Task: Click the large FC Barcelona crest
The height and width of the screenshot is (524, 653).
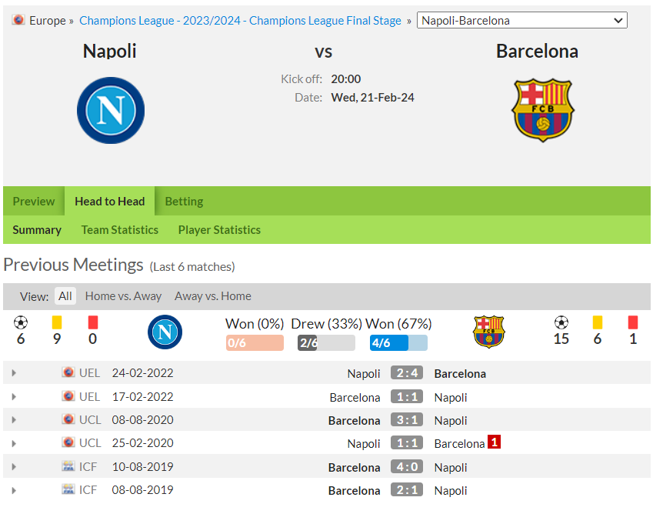Action: pos(543,110)
